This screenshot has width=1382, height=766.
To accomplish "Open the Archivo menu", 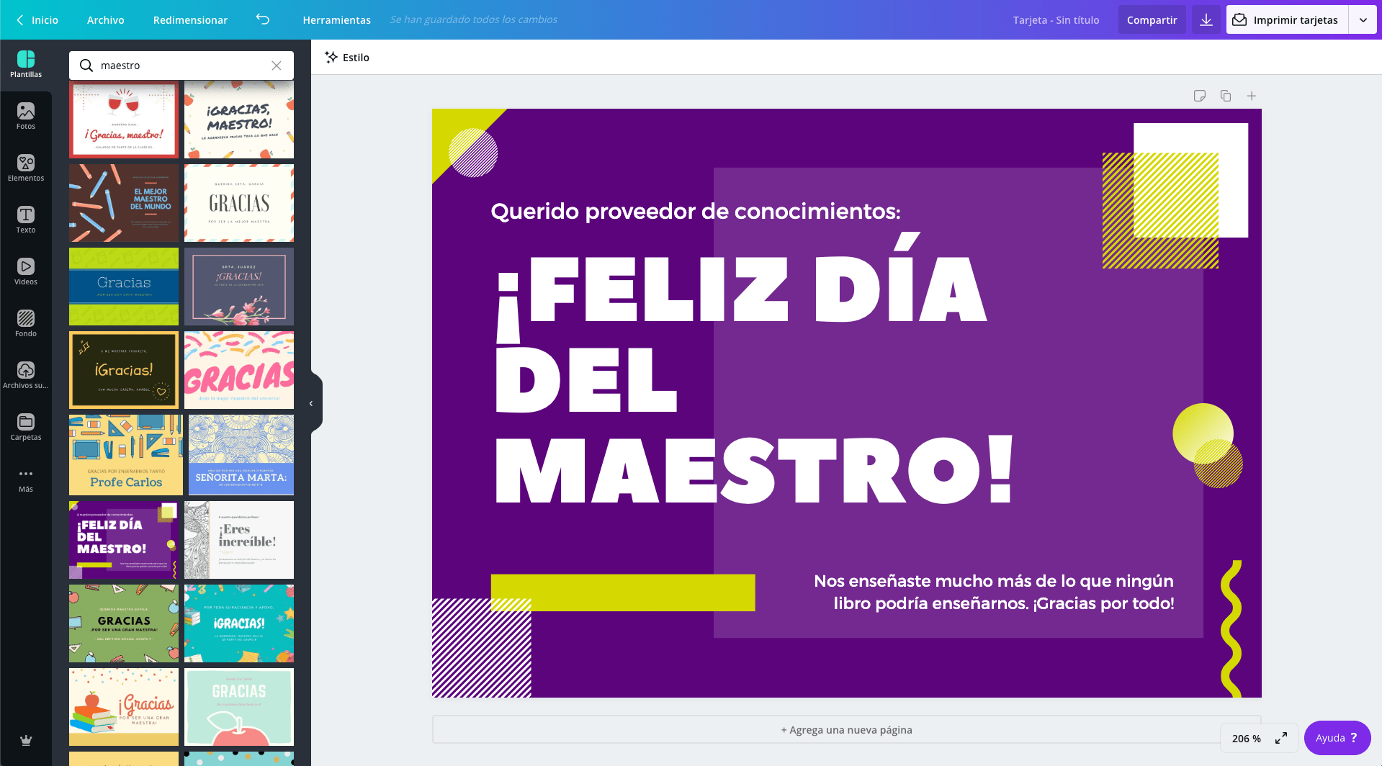I will click(x=106, y=20).
